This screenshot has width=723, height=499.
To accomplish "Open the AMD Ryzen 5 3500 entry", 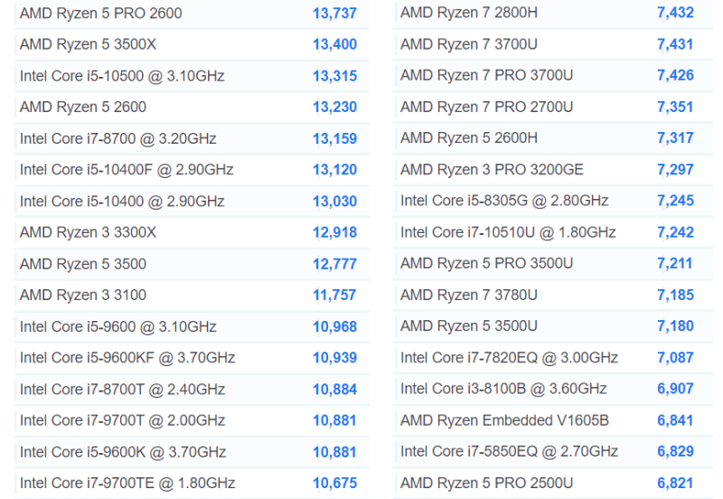I will click(83, 264).
